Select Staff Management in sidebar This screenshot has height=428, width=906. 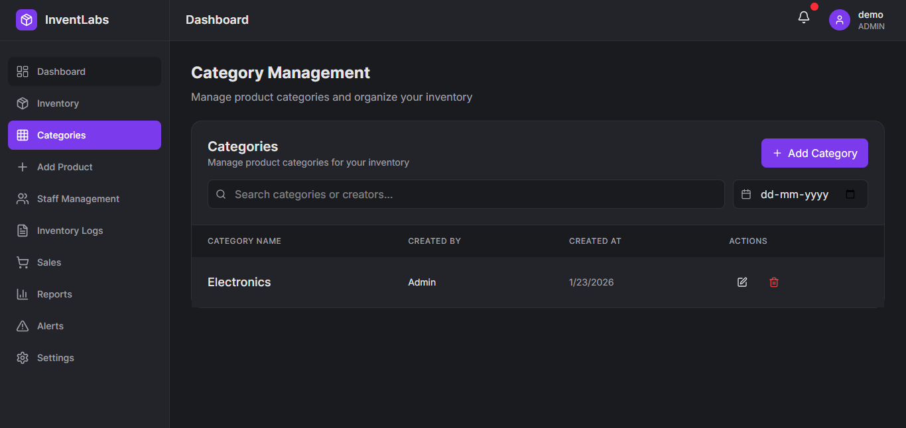(78, 199)
